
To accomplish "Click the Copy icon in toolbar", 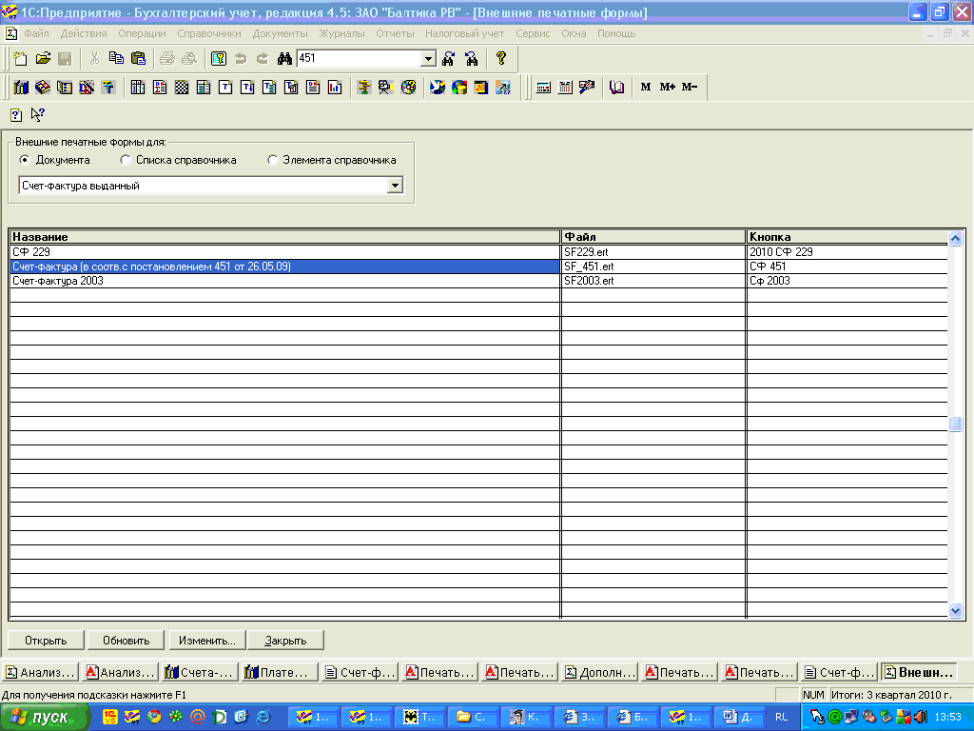I will (116, 58).
